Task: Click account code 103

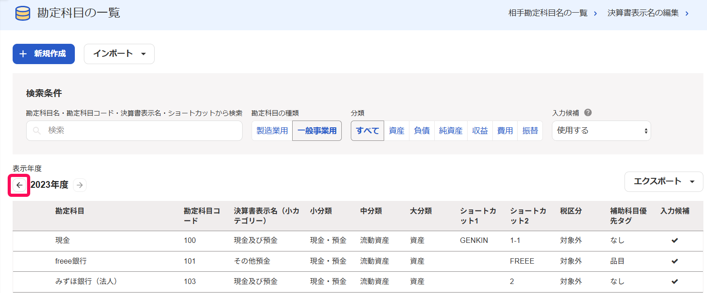Action: click(x=190, y=281)
